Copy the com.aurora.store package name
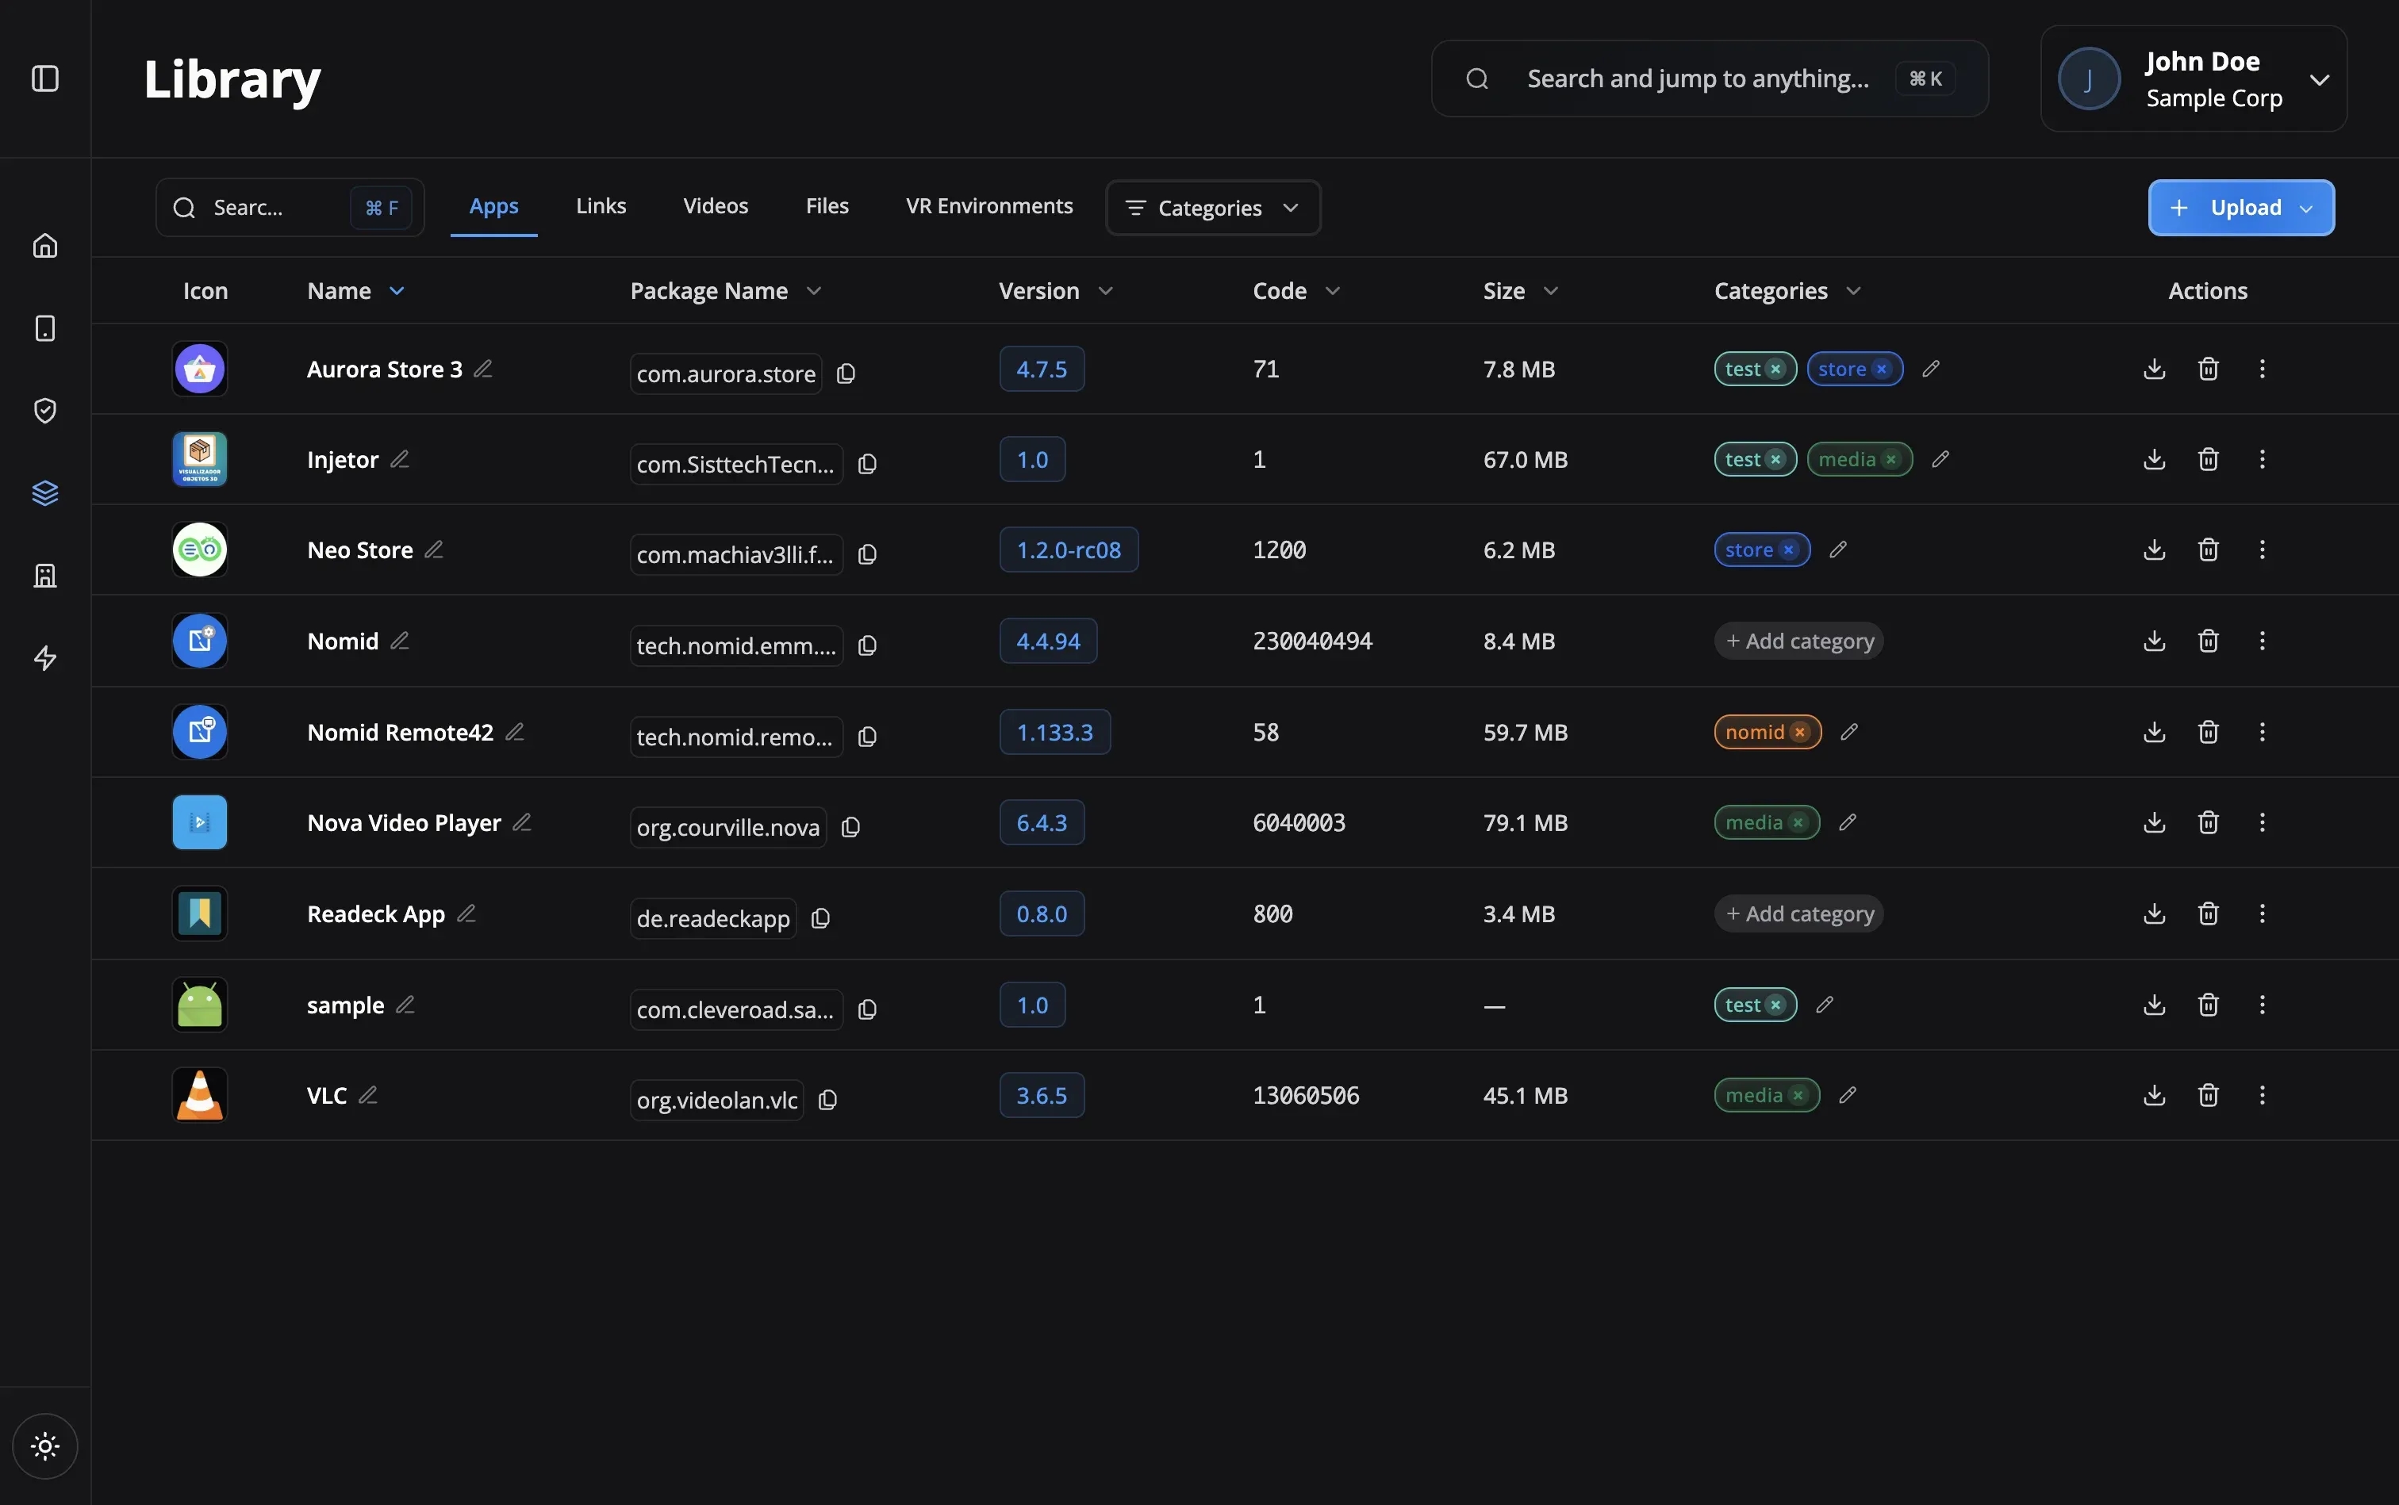 [846, 372]
